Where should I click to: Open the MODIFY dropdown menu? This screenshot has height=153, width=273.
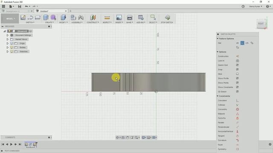pyautogui.click(x=63, y=23)
